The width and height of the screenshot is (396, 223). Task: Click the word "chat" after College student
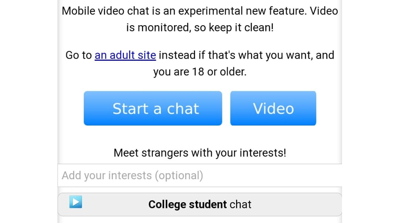pyautogui.click(x=241, y=204)
